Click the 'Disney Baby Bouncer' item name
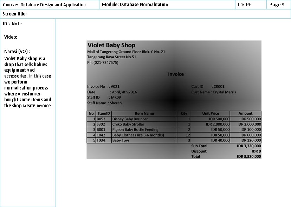 (130, 119)
